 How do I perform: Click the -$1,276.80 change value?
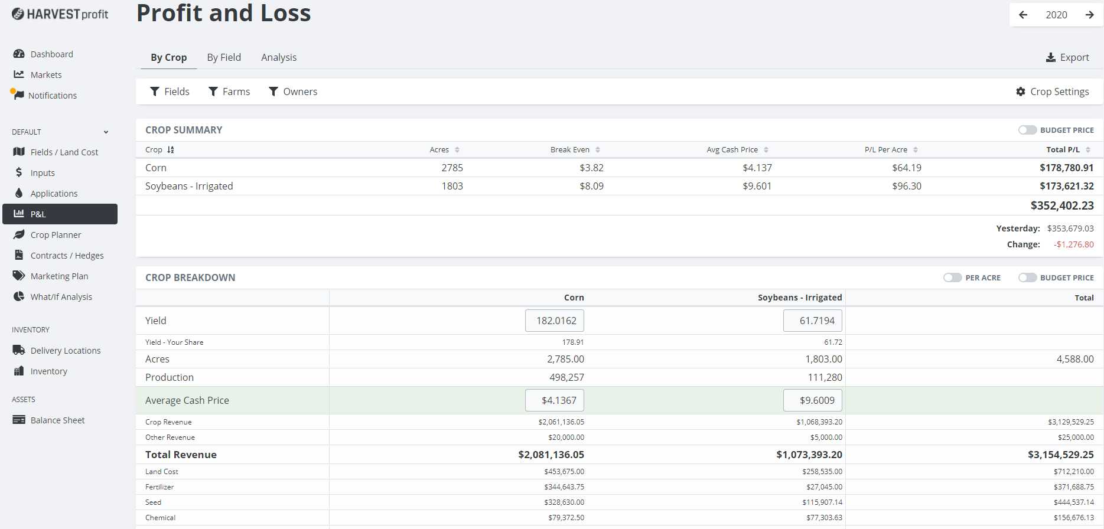click(x=1074, y=244)
